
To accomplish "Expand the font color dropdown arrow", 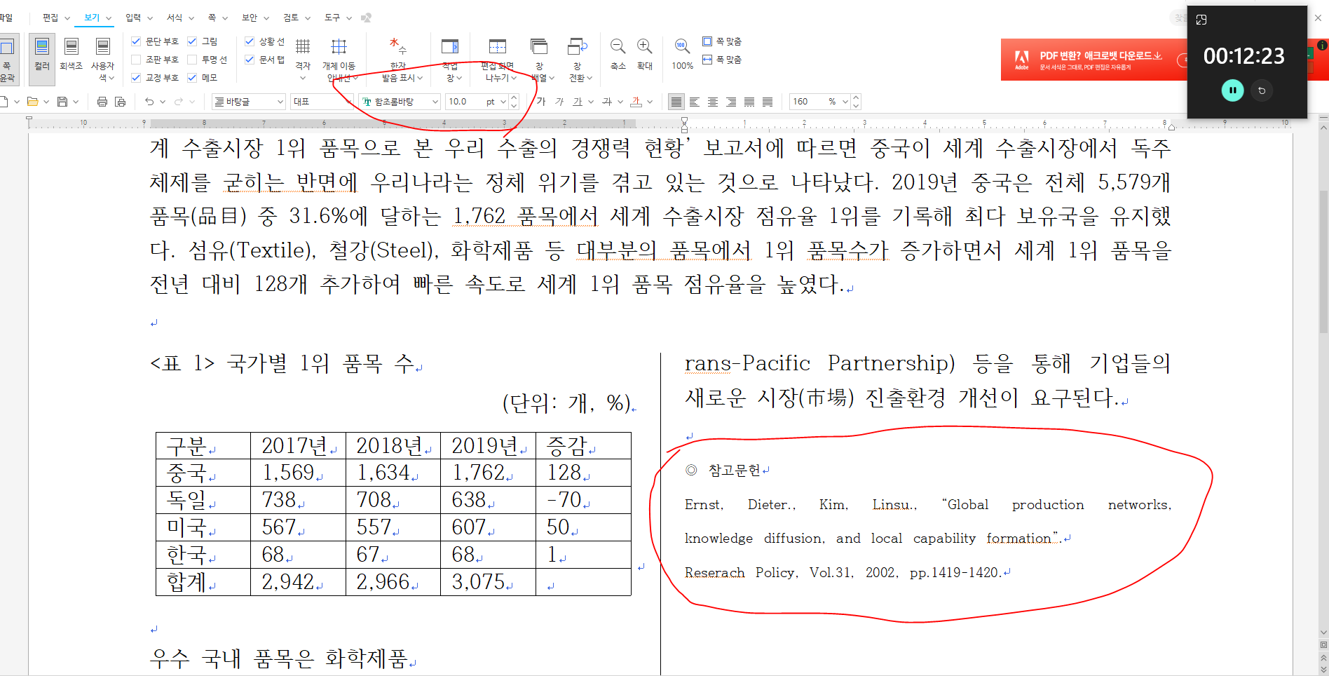I will (x=650, y=102).
